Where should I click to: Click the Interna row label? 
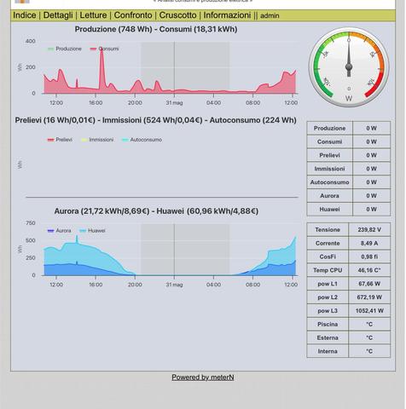(328, 351)
